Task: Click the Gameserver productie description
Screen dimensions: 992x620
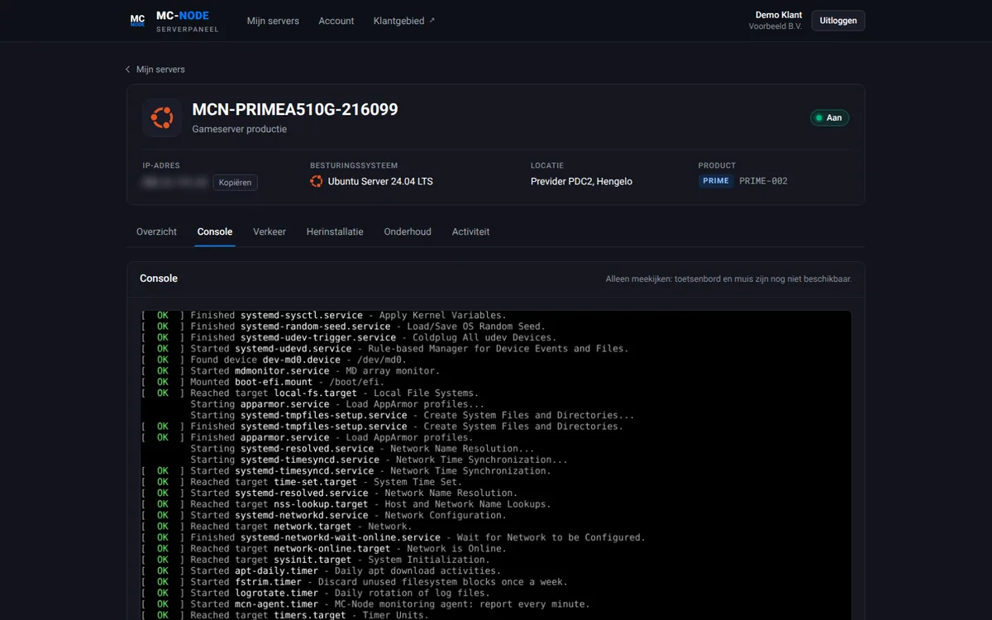Action: coord(240,129)
